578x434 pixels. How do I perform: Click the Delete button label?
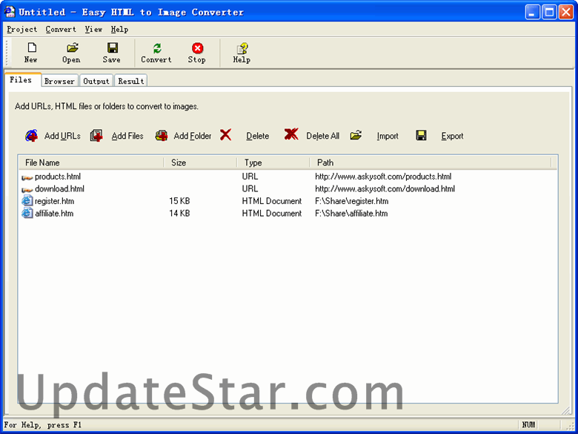click(258, 136)
